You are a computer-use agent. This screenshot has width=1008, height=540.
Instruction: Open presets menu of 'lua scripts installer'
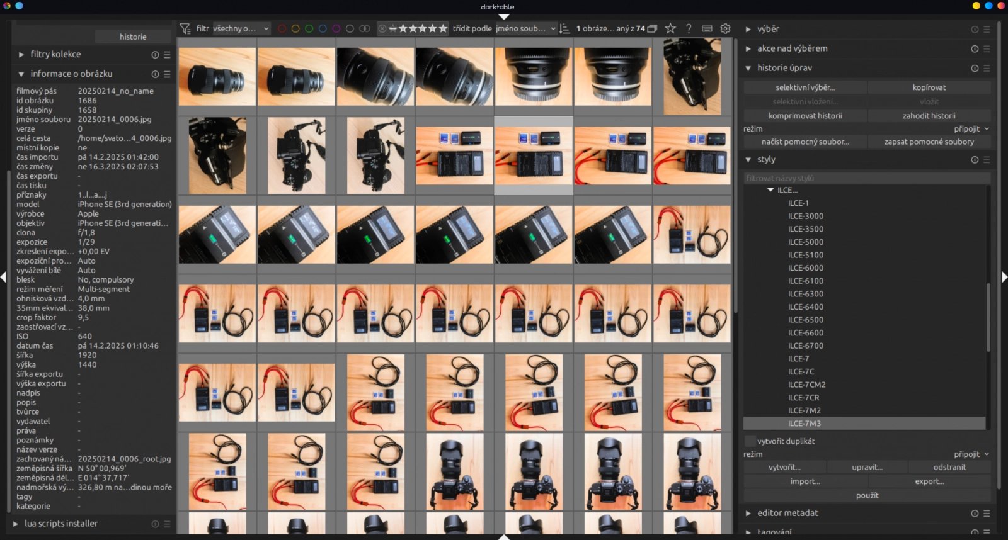coord(167,524)
